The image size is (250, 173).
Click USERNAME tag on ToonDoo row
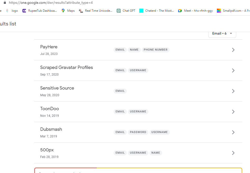point(138,111)
